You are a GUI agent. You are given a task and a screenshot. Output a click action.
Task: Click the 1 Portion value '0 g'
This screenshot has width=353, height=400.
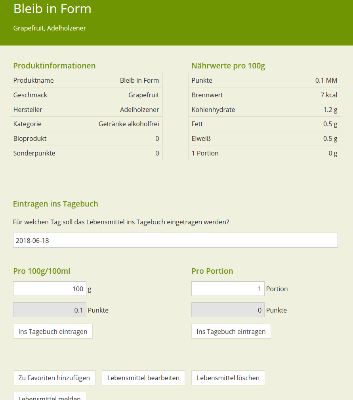click(333, 153)
